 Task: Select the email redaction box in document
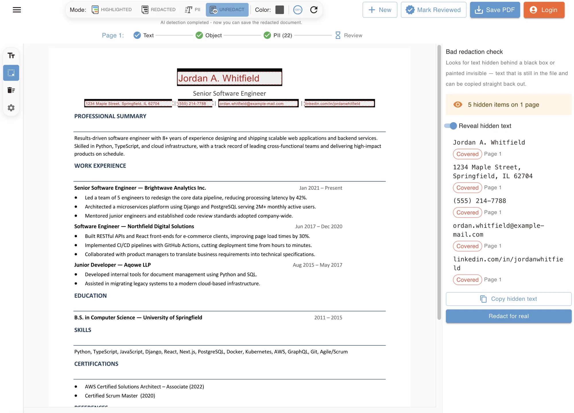pos(258,103)
